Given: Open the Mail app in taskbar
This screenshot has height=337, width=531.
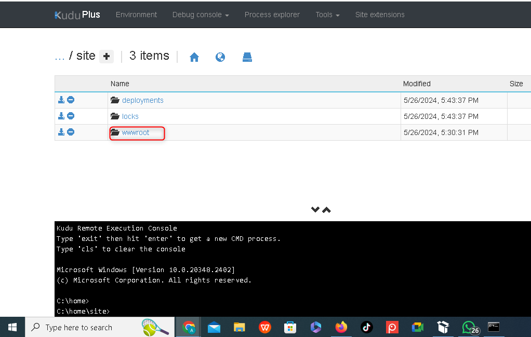Looking at the screenshot, I should tap(214, 328).
